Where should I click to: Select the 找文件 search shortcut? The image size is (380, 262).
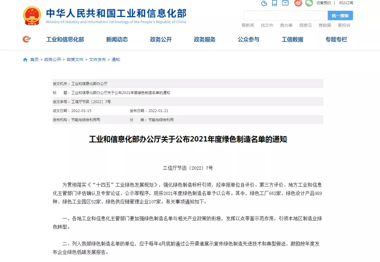click(x=267, y=25)
